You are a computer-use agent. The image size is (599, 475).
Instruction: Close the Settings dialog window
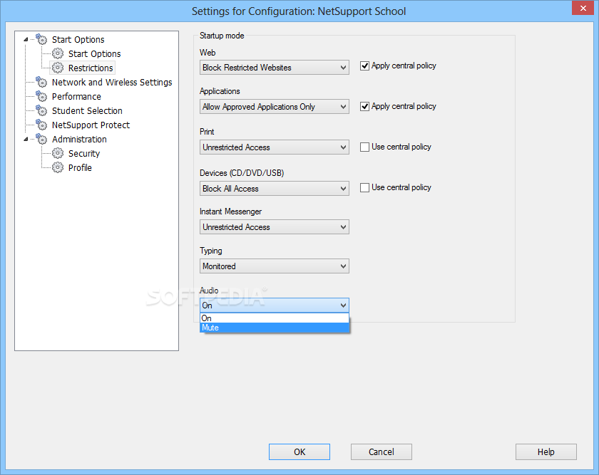coord(583,8)
